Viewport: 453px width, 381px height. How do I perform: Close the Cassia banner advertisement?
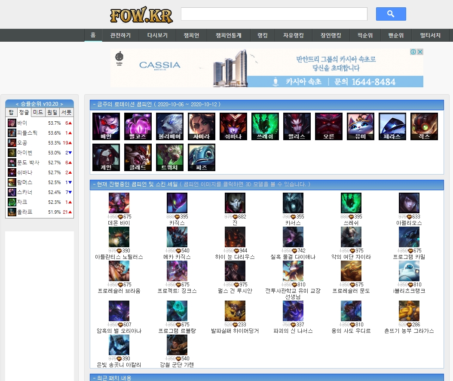coord(420,52)
